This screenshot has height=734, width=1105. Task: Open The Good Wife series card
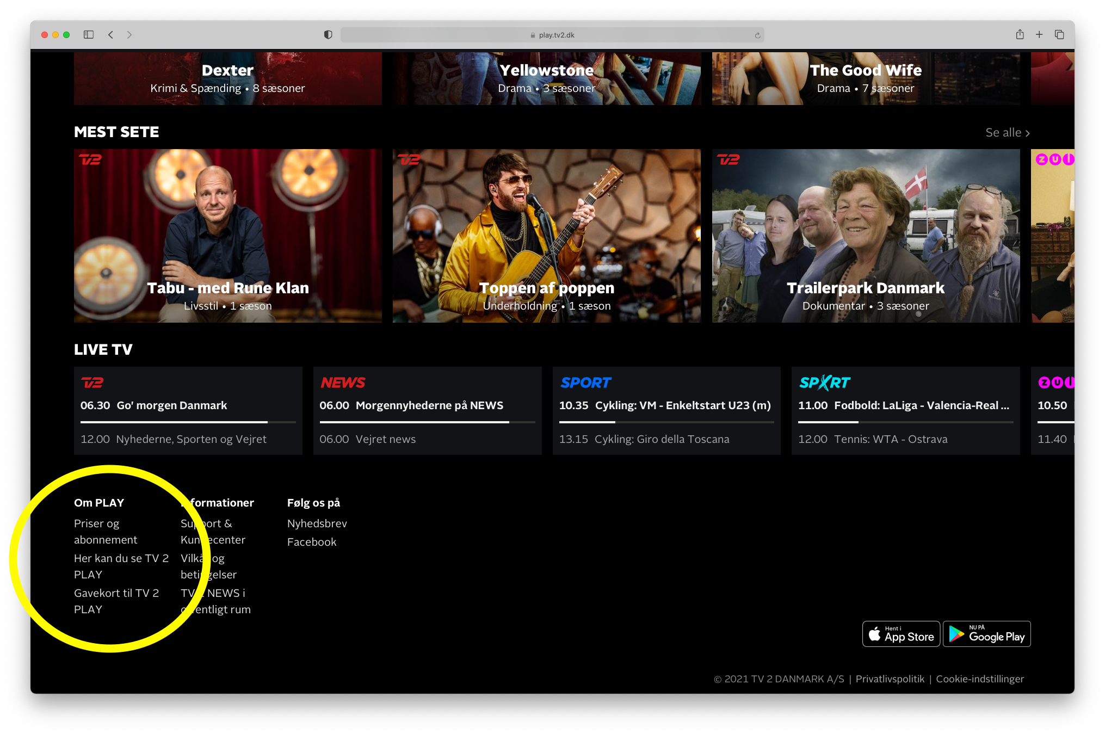click(866, 78)
